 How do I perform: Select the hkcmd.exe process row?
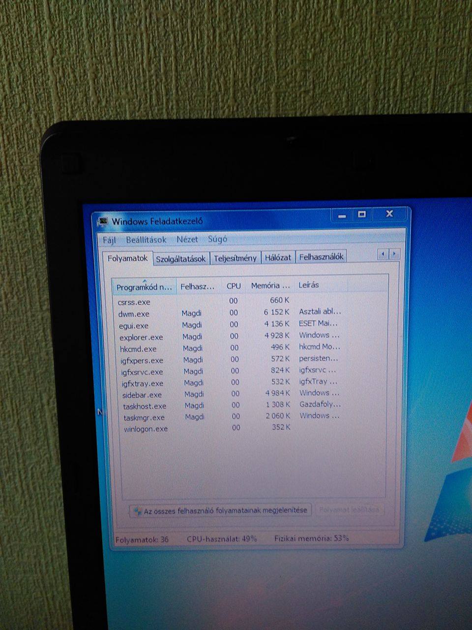pyautogui.click(x=231, y=348)
